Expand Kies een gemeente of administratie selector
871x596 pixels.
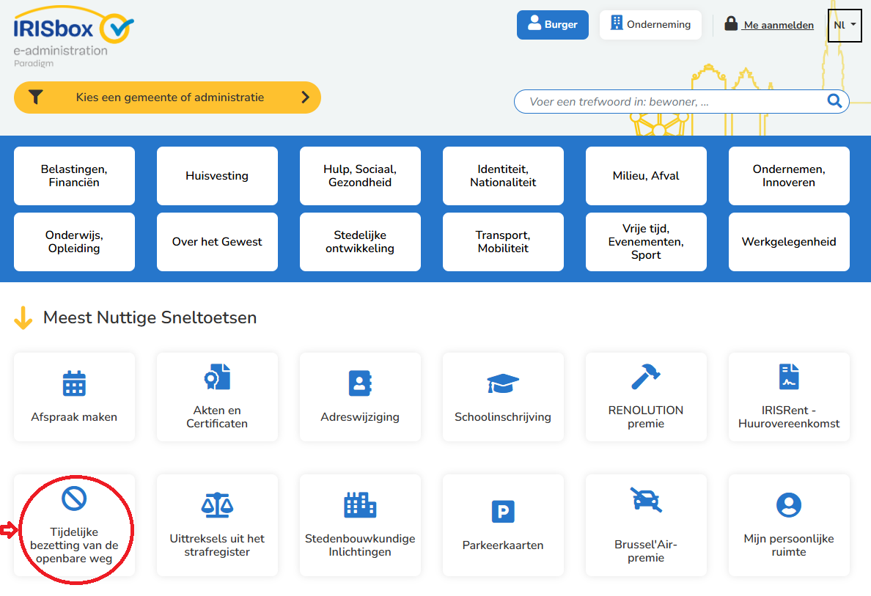(167, 98)
